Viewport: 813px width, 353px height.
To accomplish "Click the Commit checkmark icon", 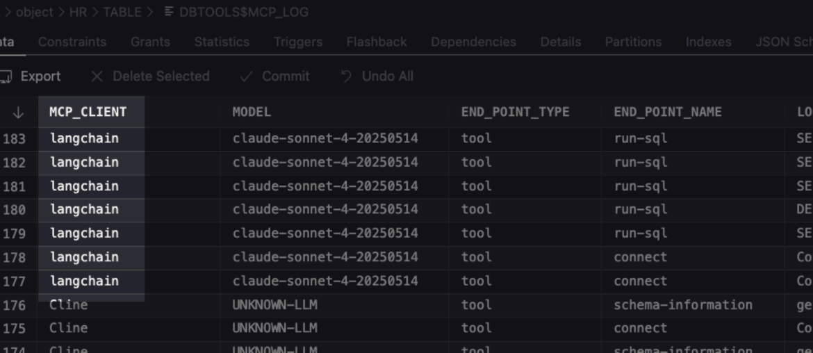I will 246,76.
